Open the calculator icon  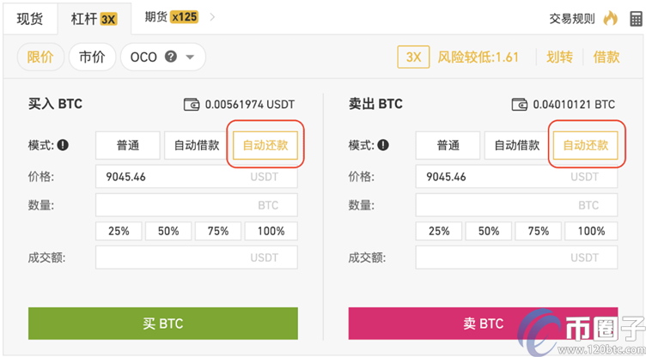click(x=634, y=18)
